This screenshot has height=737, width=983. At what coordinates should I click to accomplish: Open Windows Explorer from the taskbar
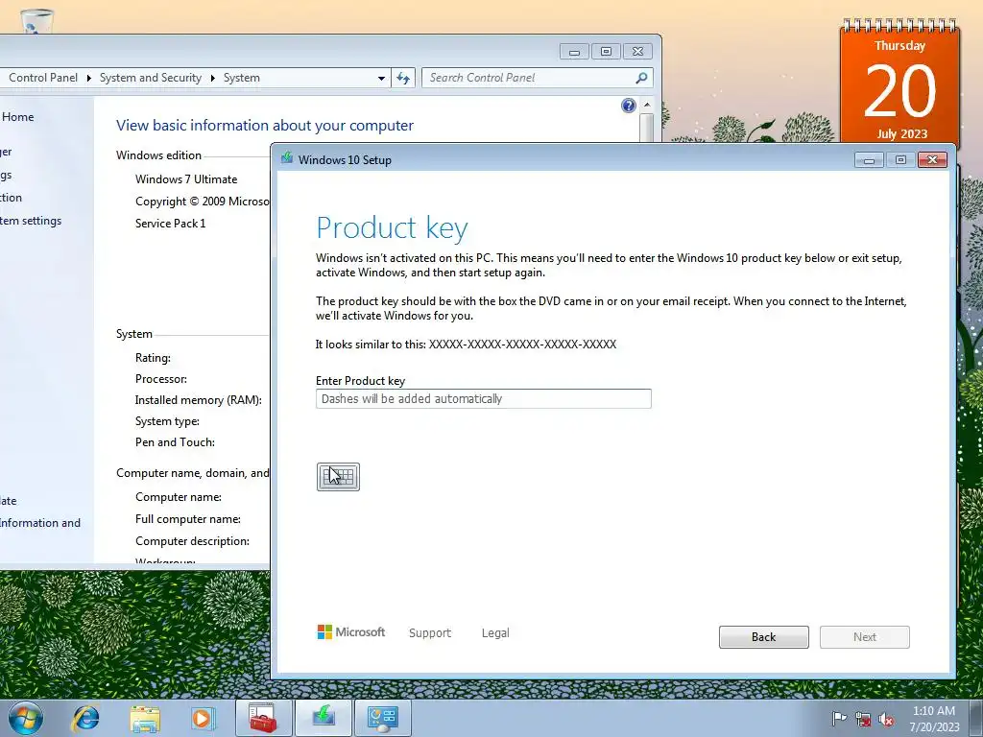coord(145,718)
